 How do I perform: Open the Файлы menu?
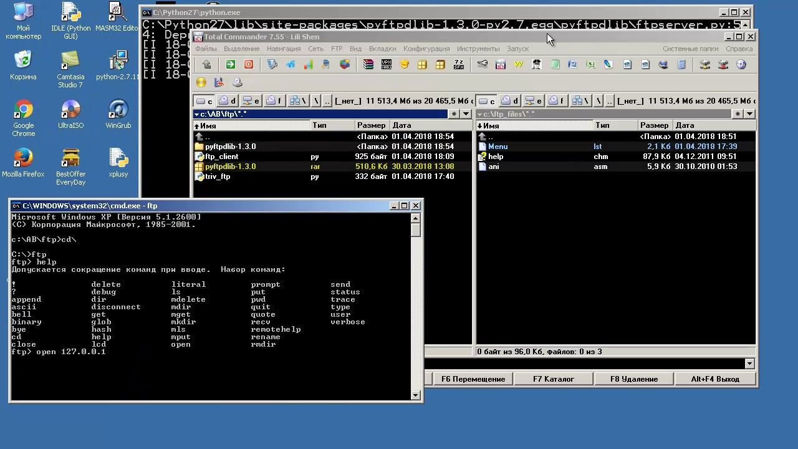click(206, 49)
